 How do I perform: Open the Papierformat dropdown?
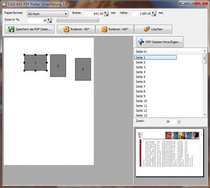48,14
